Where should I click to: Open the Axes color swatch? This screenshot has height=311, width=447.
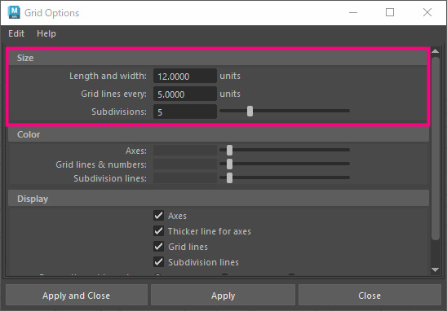[185, 151]
